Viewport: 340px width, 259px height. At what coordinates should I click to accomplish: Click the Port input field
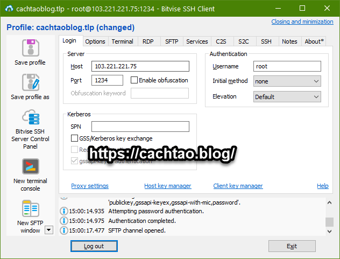click(108, 80)
